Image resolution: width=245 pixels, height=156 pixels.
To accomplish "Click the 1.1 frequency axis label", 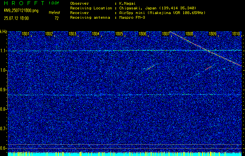I will (x=3, y=51).
